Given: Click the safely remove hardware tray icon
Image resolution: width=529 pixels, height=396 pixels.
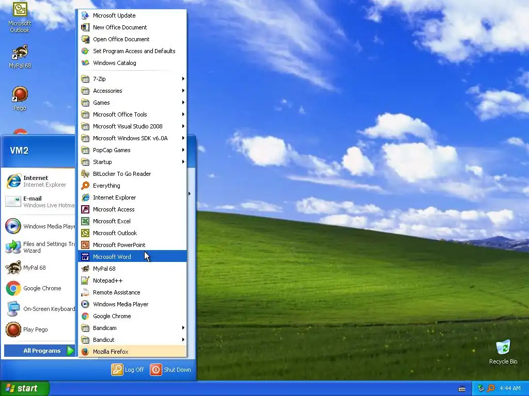Looking at the screenshot, I should 481,388.
